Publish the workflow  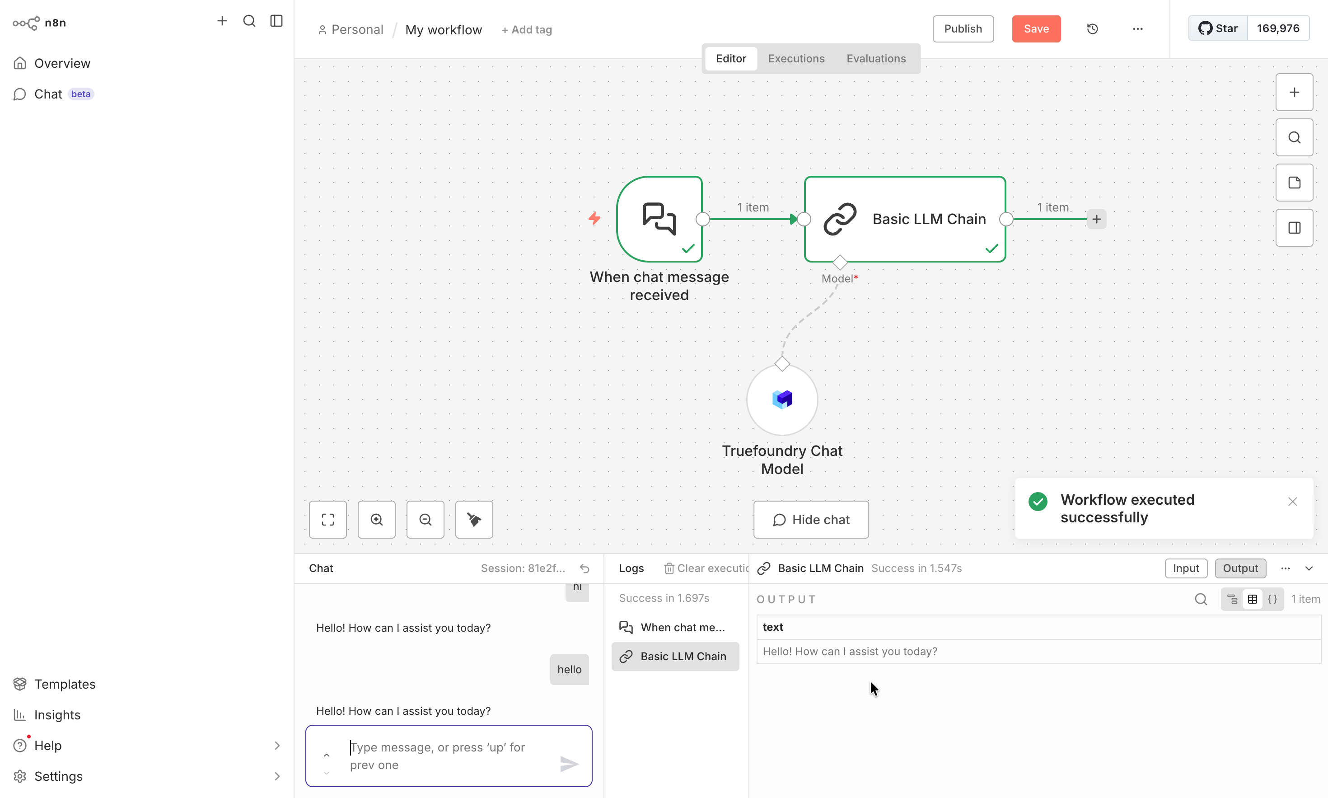[x=963, y=28]
